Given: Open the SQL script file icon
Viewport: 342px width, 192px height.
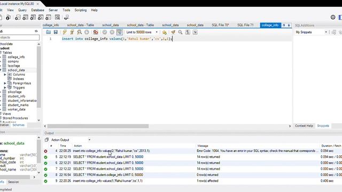Looking at the screenshot, I should coord(49,32).
